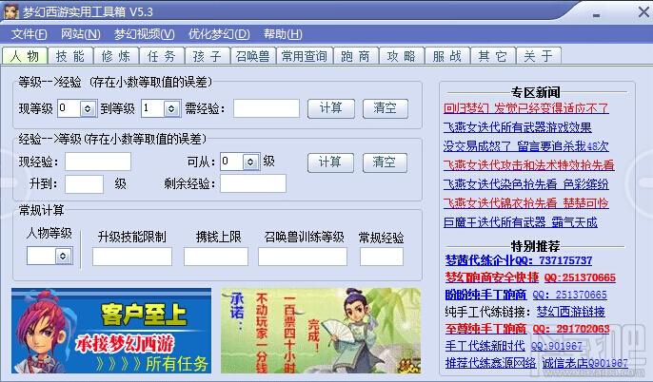
Task: Open the 飞燕女迭代染色抢先看 link
Action: 526,184
